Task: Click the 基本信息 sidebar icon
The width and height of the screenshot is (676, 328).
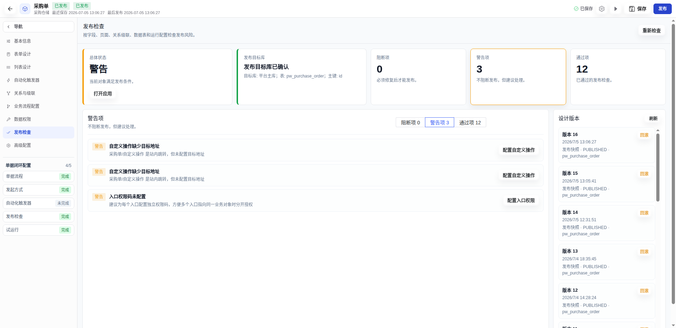Action: point(8,41)
